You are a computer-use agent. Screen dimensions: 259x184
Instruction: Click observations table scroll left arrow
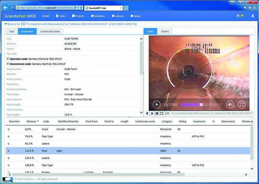(10, 175)
